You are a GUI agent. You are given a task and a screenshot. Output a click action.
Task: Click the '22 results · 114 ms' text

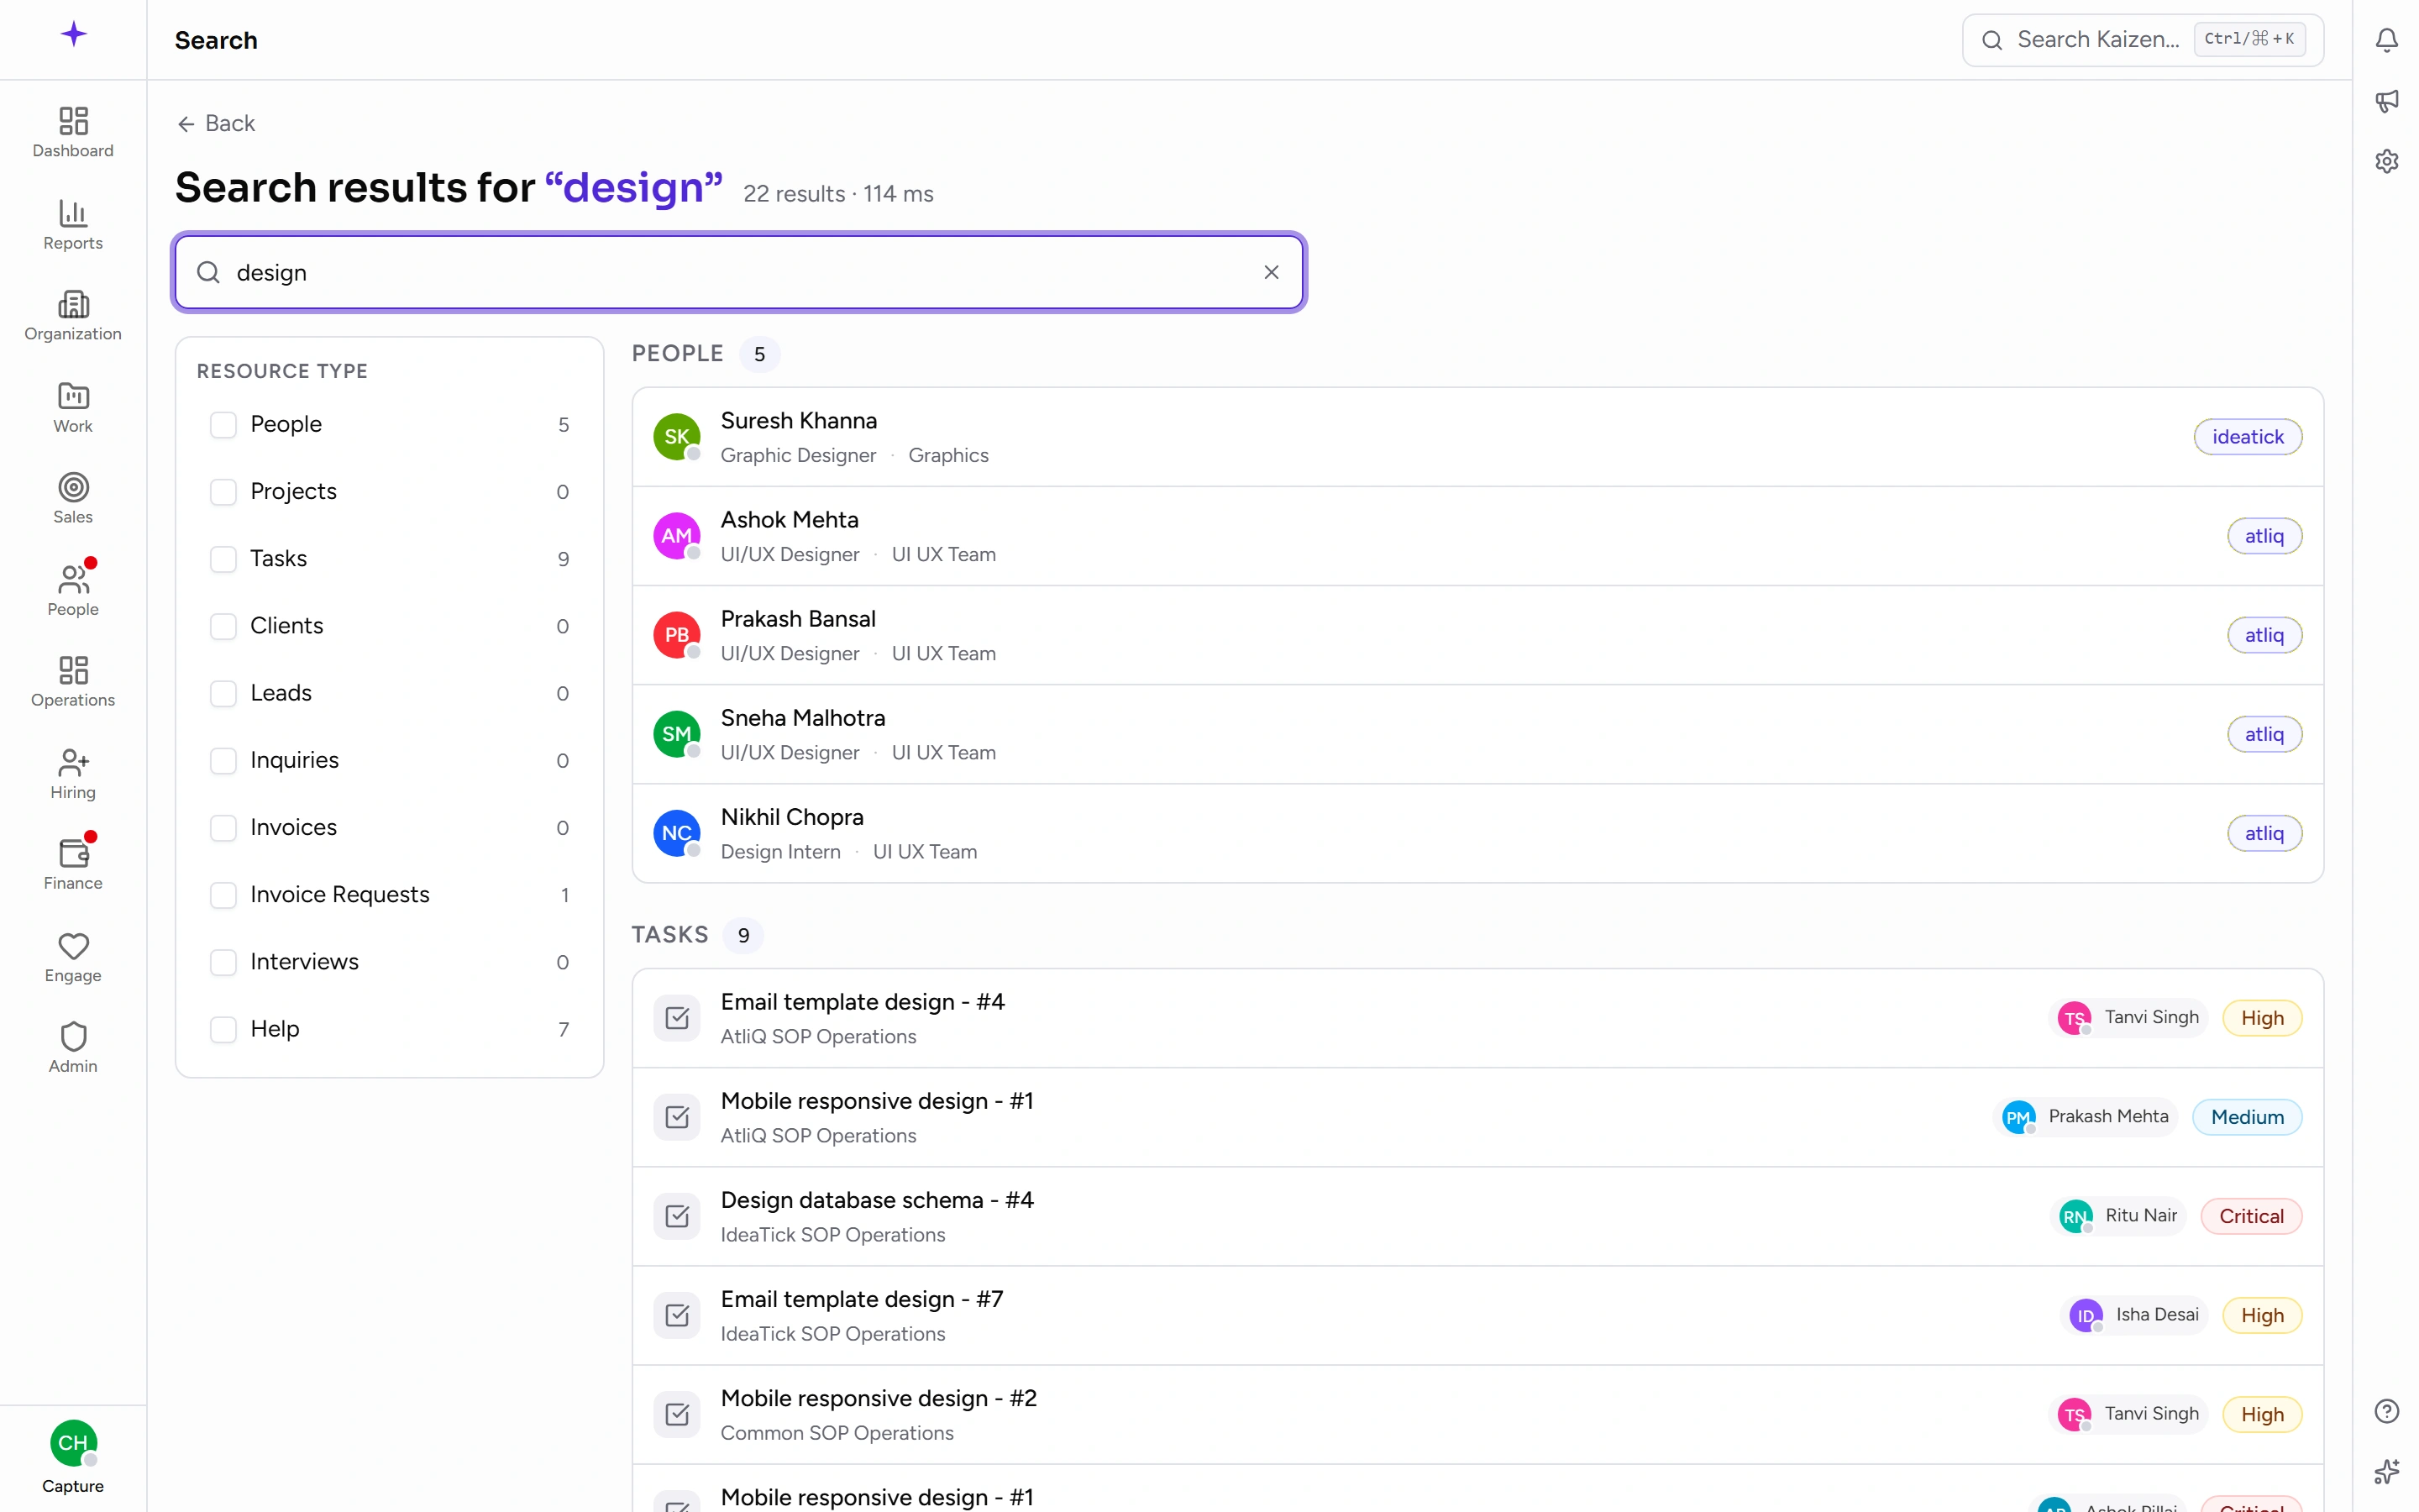coord(837,194)
